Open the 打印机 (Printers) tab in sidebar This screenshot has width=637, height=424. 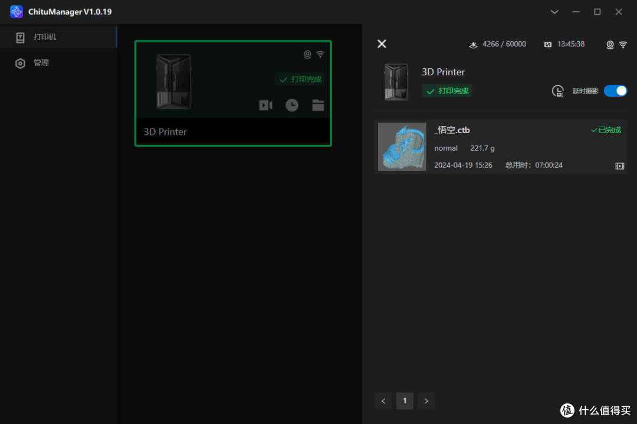pyautogui.click(x=58, y=37)
